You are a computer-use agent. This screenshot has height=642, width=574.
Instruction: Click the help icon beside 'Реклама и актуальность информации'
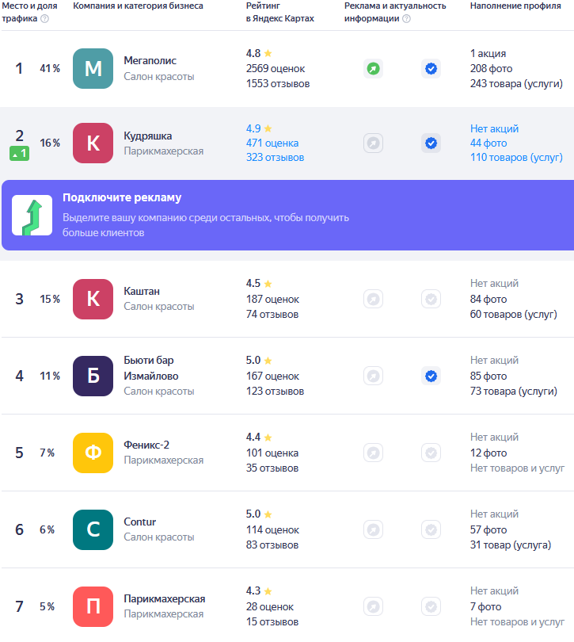click(x=406, y=19)
